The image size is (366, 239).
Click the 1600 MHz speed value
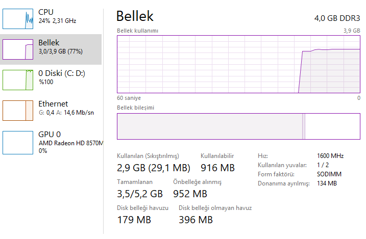330,156
